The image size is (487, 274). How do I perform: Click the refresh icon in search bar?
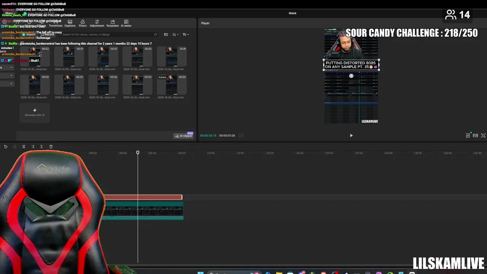click(x=156, y=35)
